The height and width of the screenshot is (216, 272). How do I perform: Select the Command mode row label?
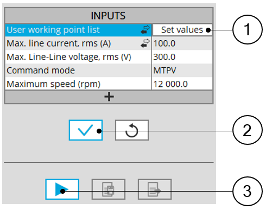[x=41, y=71]
